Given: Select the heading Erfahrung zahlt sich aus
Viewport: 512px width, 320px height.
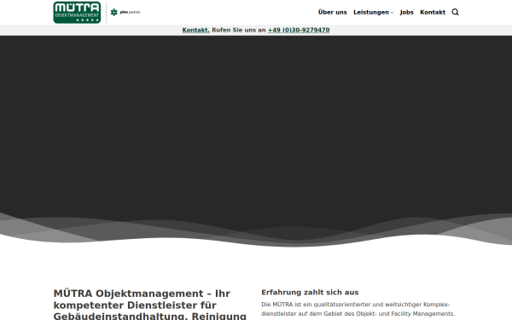Looking at the screenshot, I should (310, 292).
